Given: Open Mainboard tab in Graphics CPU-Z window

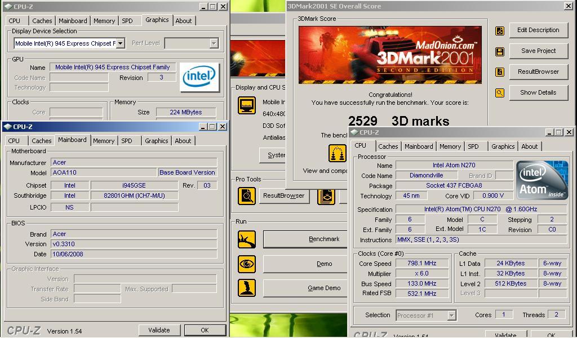Looking at the screenshot, I should point(73,21).
